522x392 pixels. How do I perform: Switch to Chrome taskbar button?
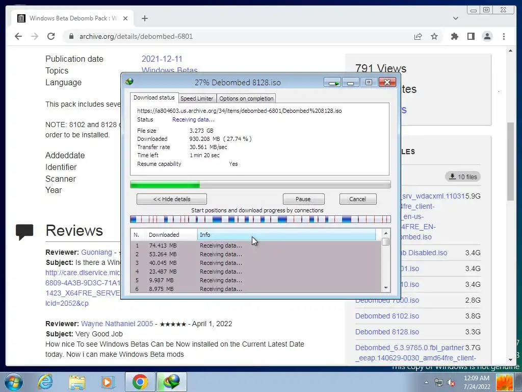(140, 382)
